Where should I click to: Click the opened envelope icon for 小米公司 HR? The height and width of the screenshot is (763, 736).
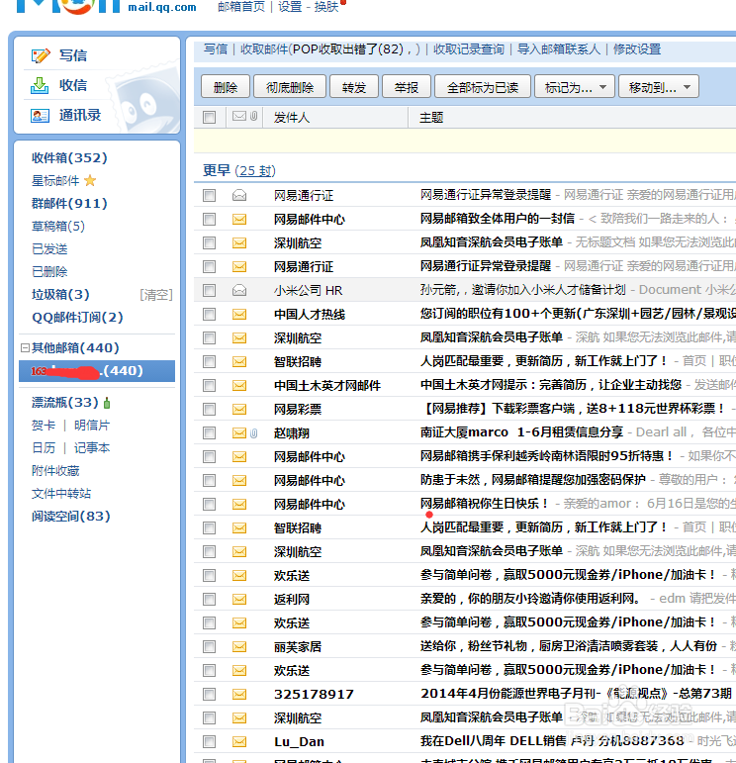[x=238, y=291]
